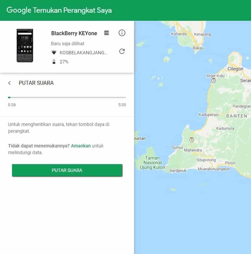
Task: Open device info for BlackBerry KEYone
Action: [x=122, y=33]
